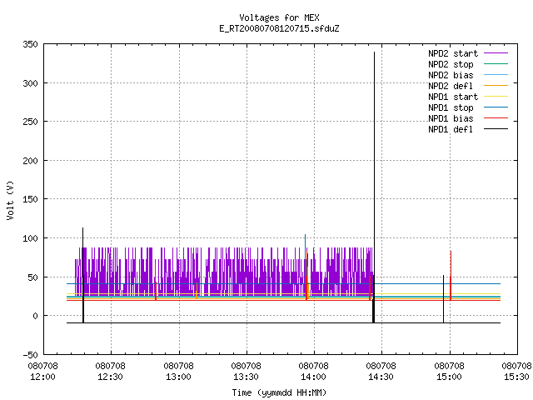Click the 14:00 time axis label

click(313, 377)
